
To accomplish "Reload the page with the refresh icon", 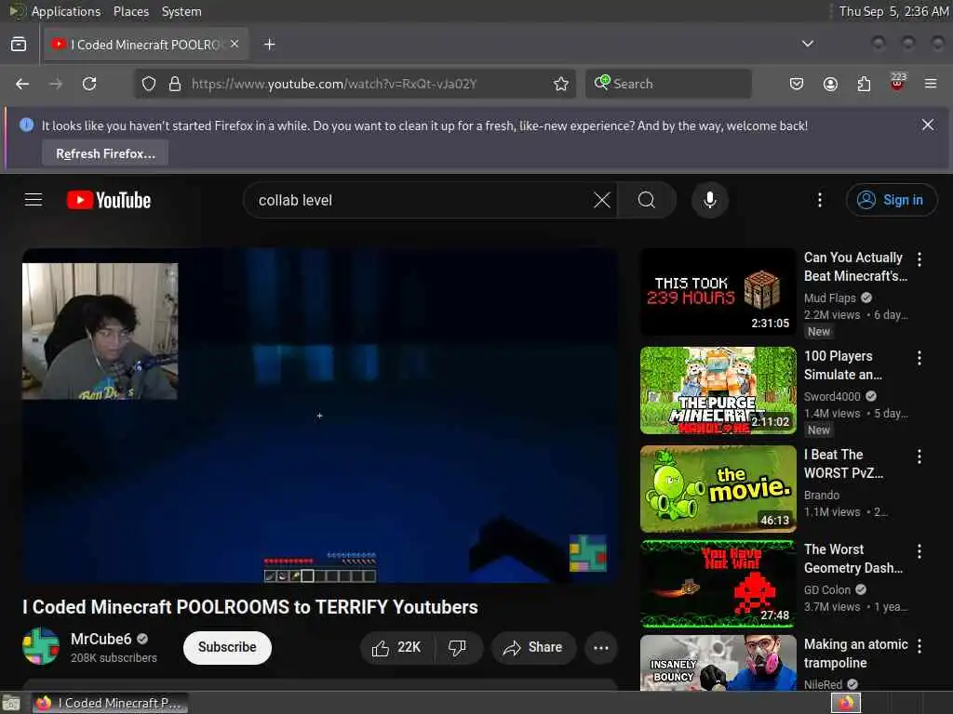I will pos(89,84).
